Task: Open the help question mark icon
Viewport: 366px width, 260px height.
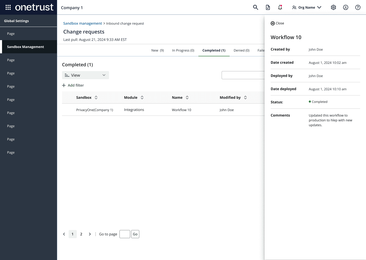Action: (358, 7)
